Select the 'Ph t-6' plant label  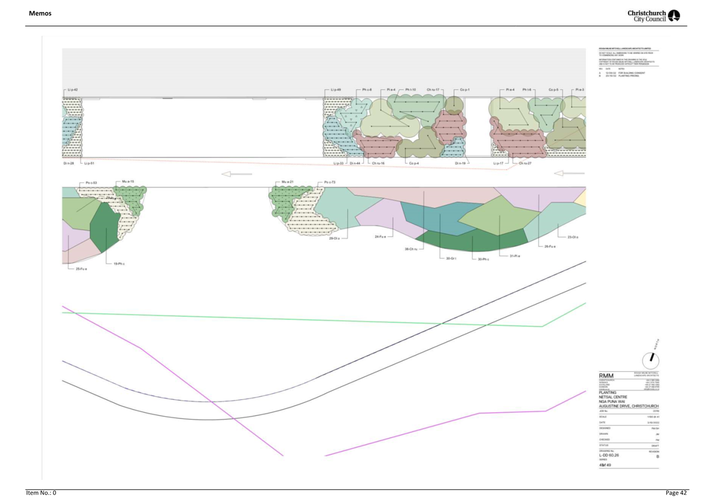point(527,90)
